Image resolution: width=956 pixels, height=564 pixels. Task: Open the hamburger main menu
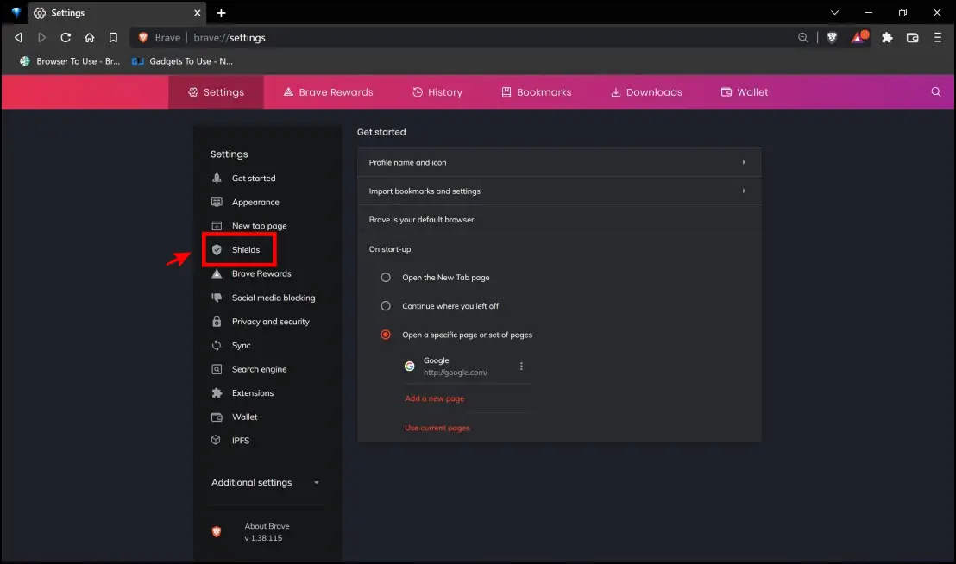(938, 38)
